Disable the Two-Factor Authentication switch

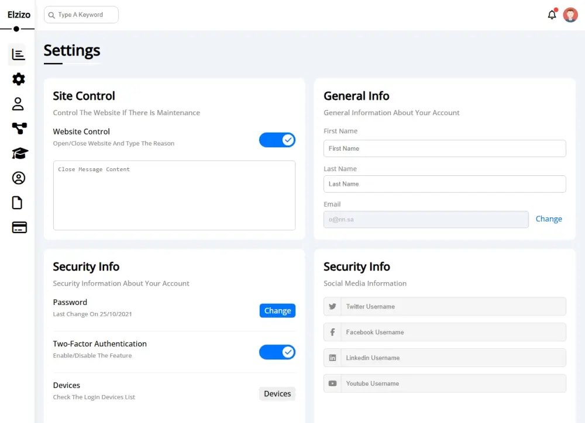(277, 352)
